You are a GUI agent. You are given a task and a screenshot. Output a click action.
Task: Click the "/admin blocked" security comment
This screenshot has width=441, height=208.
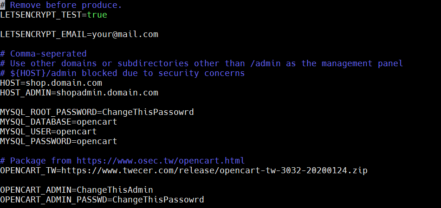pyautogui.click(x=122, y=73)
